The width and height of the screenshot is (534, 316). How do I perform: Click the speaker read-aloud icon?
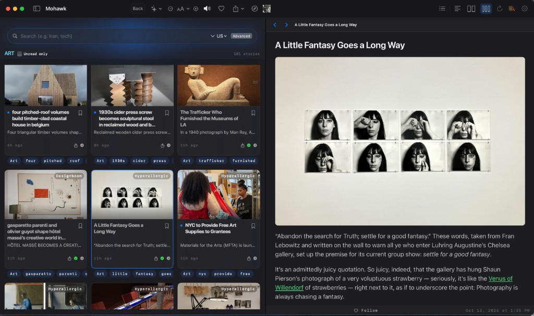207,8
